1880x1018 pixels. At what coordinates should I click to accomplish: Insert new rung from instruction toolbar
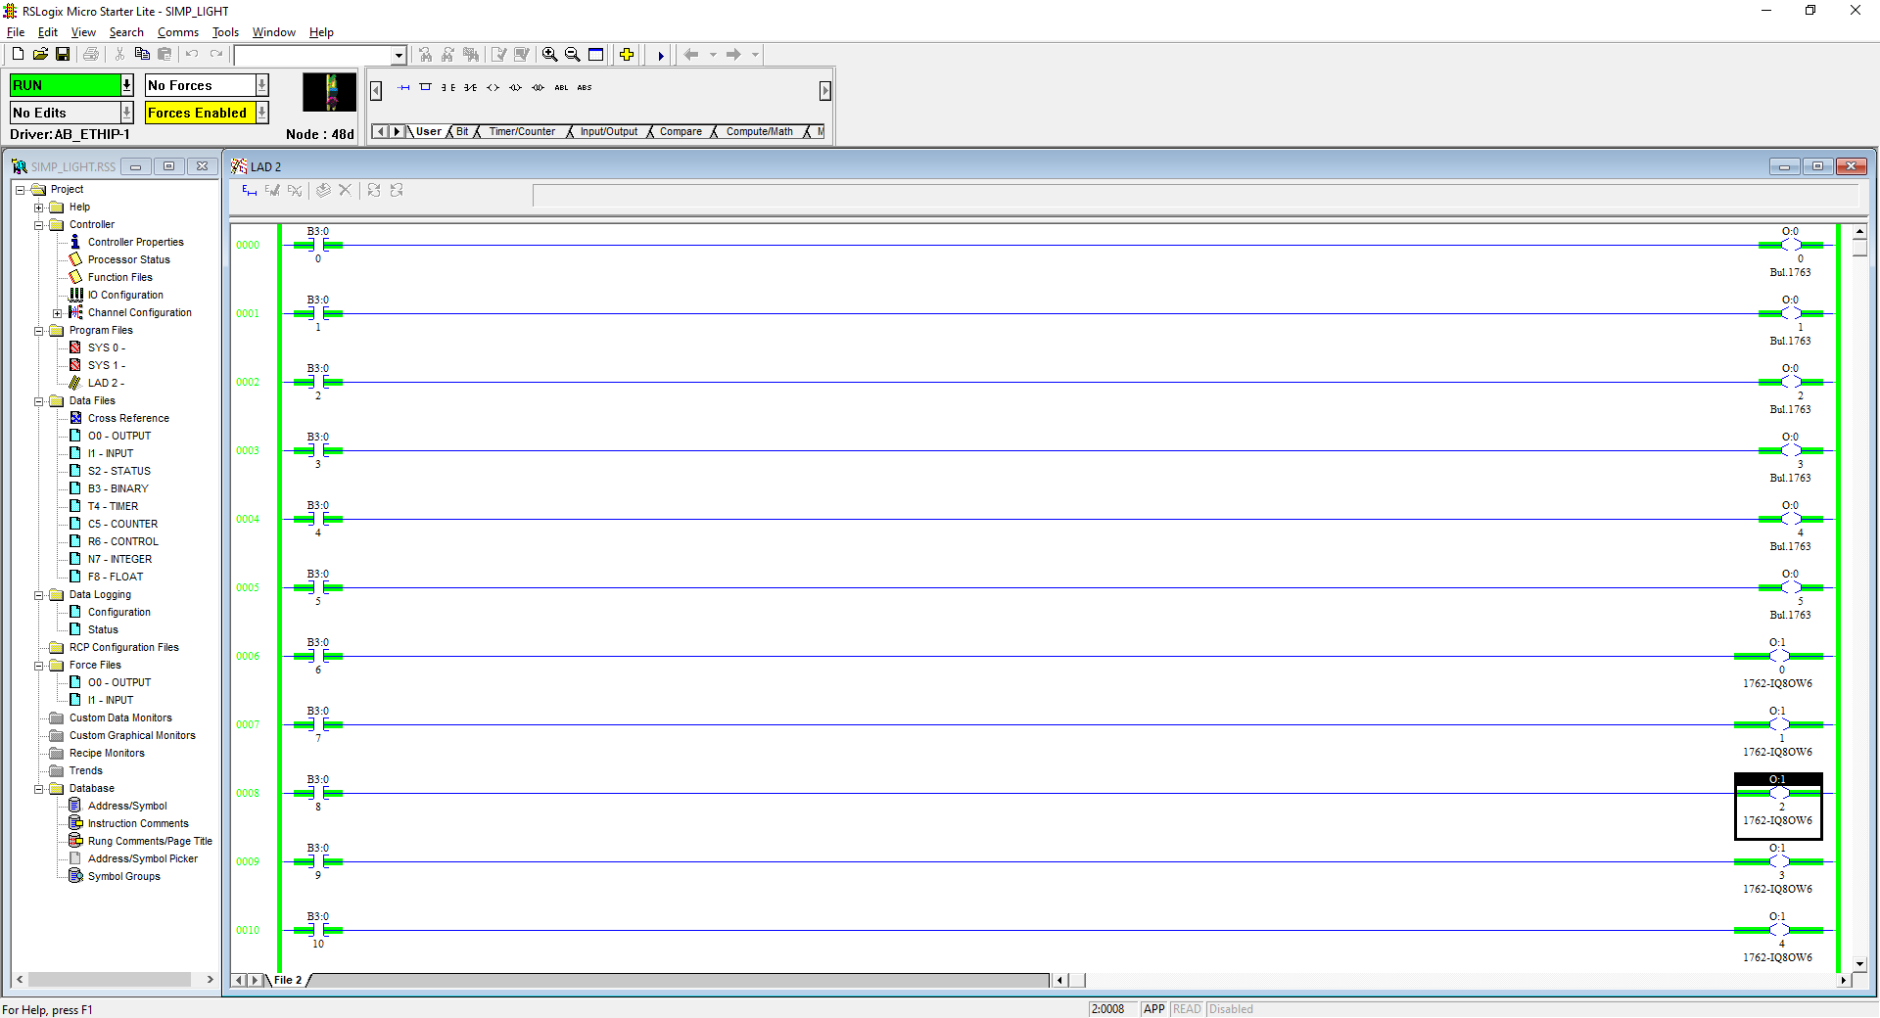tap(403, 88)
